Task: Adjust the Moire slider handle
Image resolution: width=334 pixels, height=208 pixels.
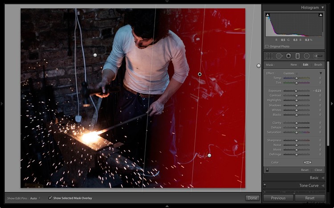Action: [296, 150]
